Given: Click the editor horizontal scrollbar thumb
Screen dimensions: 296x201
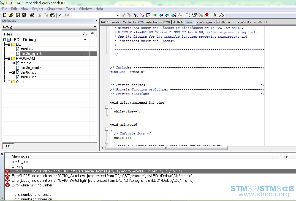Looking at the screenshot, I should [166, 148].
